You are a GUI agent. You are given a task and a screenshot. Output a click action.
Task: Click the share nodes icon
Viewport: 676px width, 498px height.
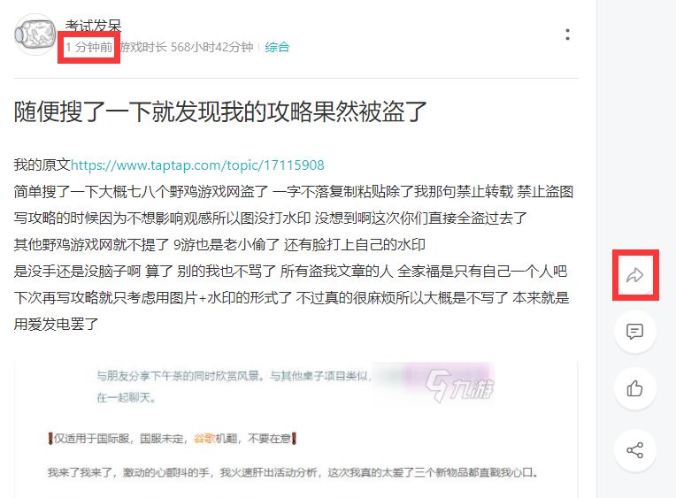click(x=634, y=450)
